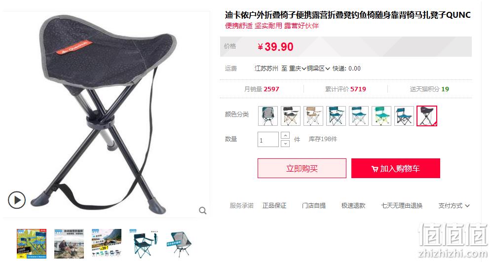This screenshot has height=262, width=492.
Task: Play the product video on main image
Action: click(17, 200)
